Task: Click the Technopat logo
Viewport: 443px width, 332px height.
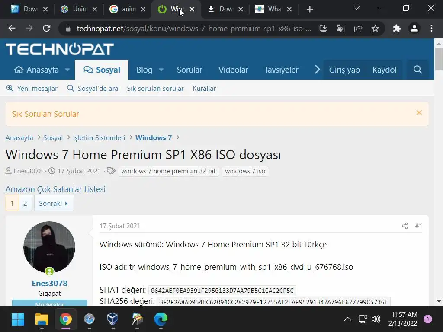Action: [x=60, y=49]
